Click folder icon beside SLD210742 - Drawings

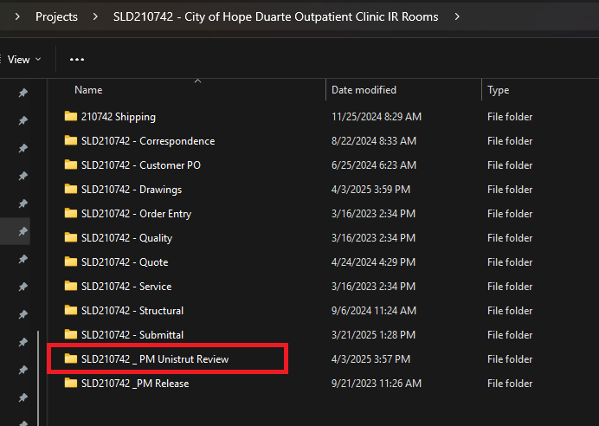click(71, 189)
